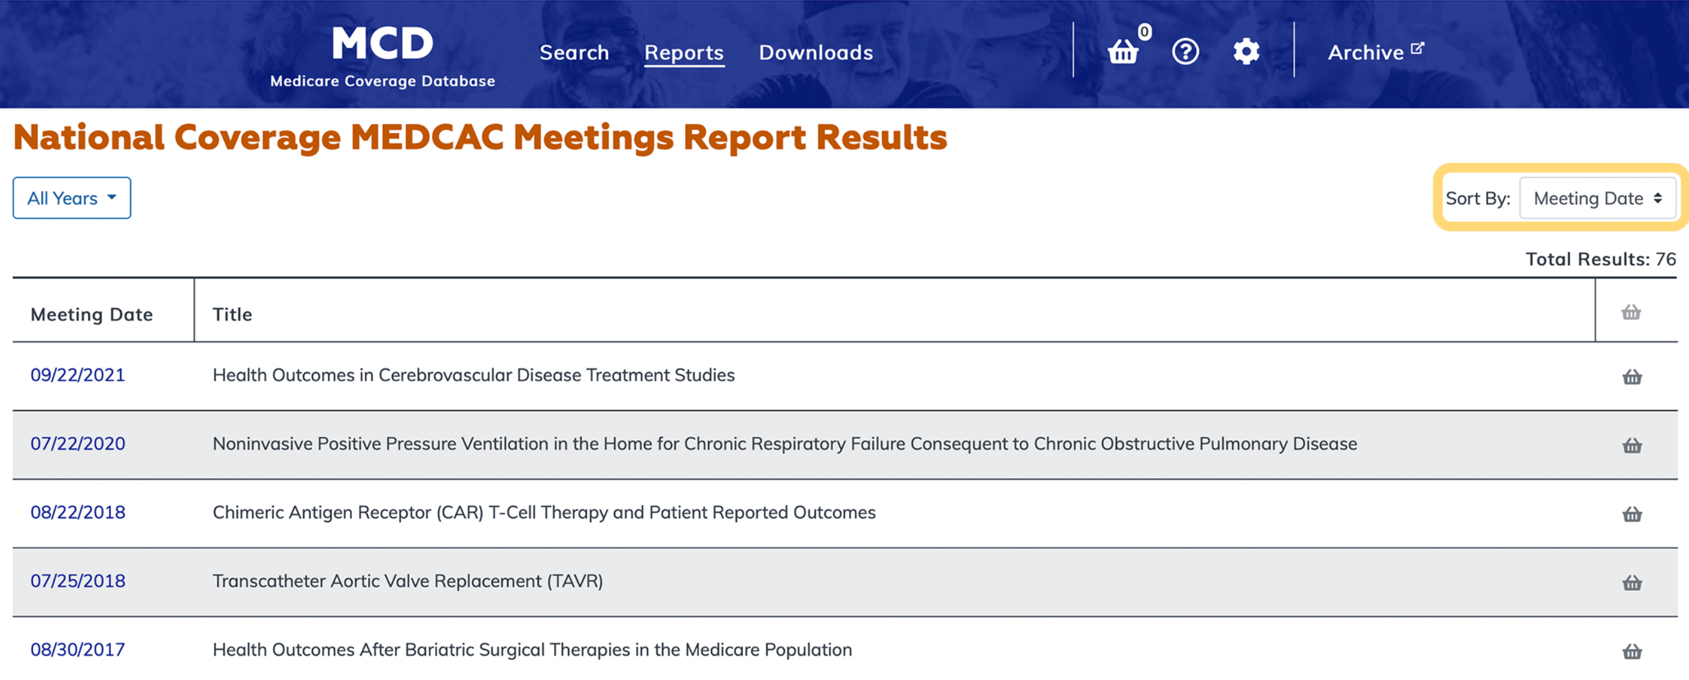Open the settings gear icon

(1246, 51)
